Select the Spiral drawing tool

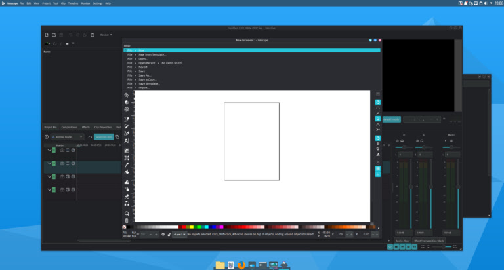point(127,109)
